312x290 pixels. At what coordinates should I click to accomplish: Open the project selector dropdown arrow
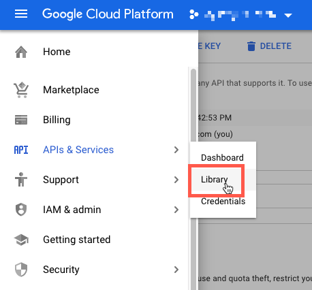click(x=288, y=16)
